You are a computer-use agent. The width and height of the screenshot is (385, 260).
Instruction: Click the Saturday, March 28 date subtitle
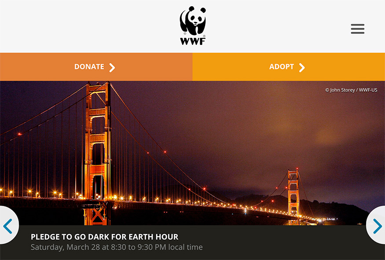tap(117, 247)
